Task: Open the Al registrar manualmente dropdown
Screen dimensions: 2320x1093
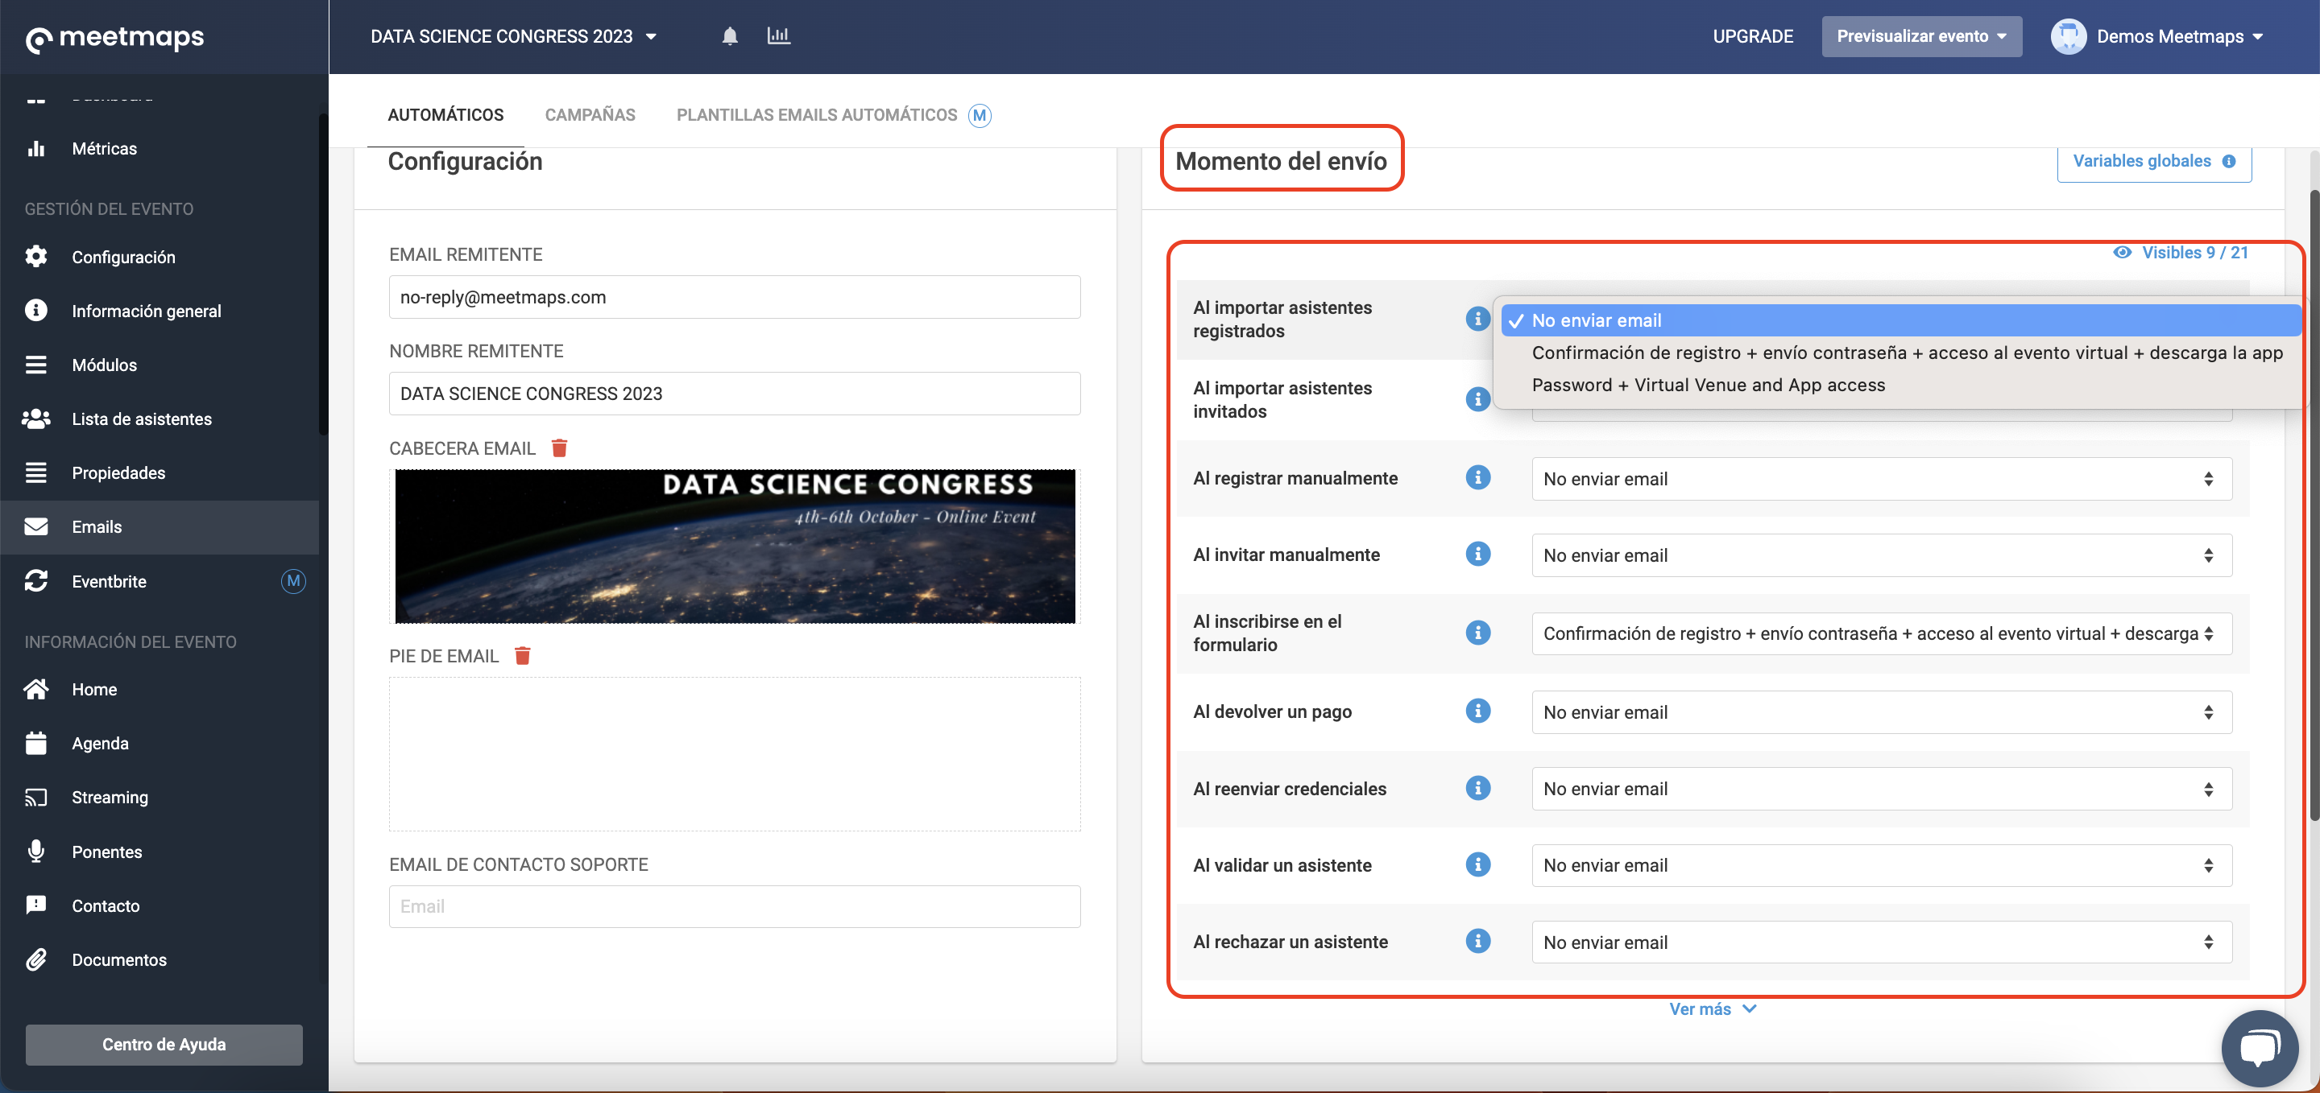Action: tap(1882, 479)
